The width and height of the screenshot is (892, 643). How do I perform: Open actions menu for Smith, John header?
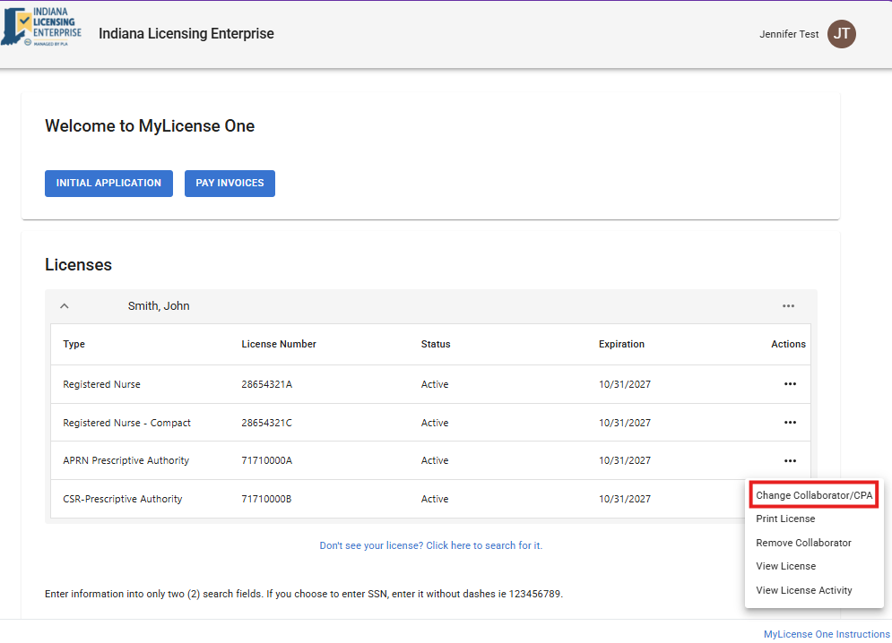788,306
